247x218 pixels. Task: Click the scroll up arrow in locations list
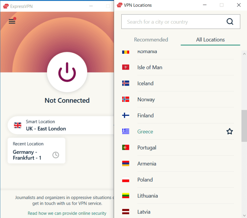click(244, 54)
